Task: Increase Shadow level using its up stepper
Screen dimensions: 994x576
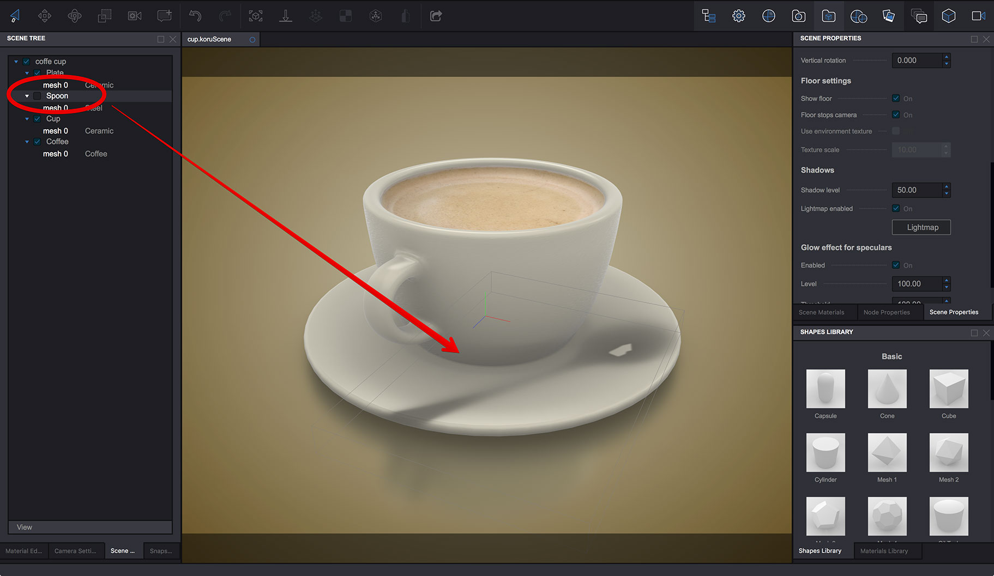Action: click(x=947, y=187)
